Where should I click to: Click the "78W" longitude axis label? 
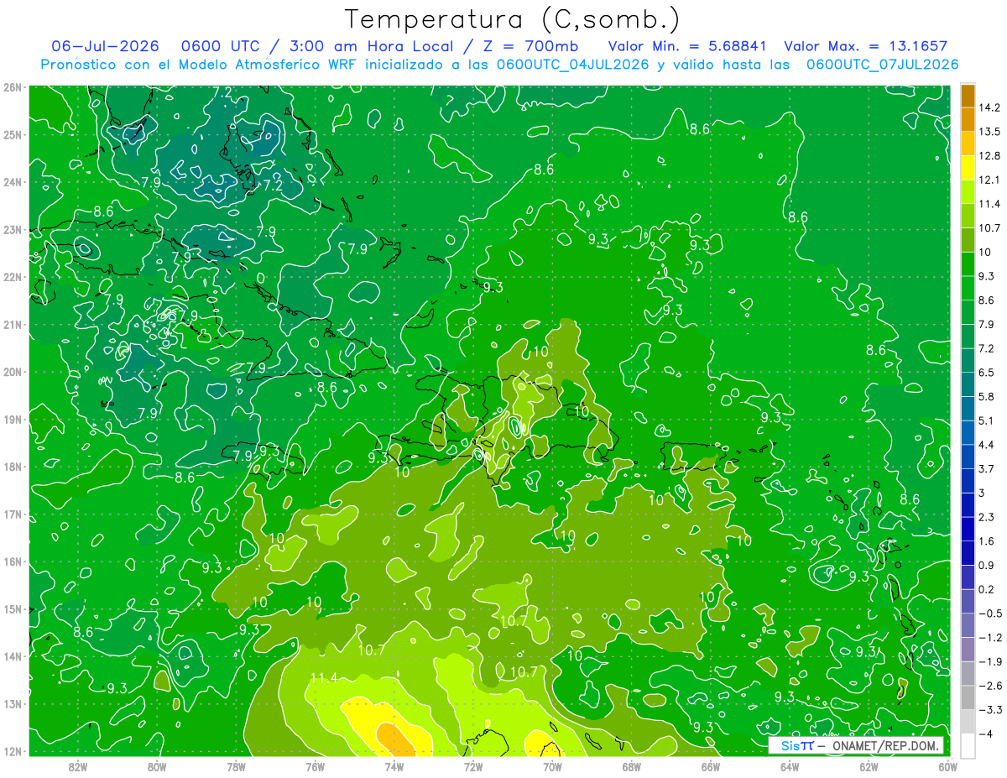236,766
